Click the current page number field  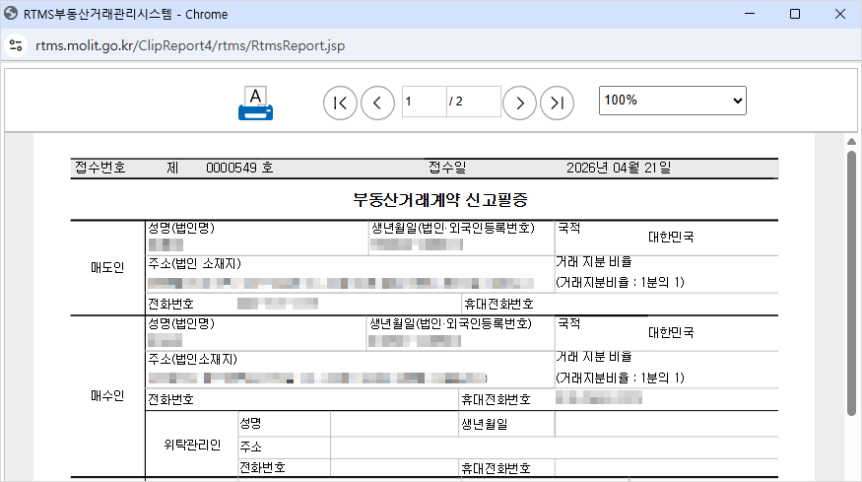pyautogui.click(x=424, y=102)
